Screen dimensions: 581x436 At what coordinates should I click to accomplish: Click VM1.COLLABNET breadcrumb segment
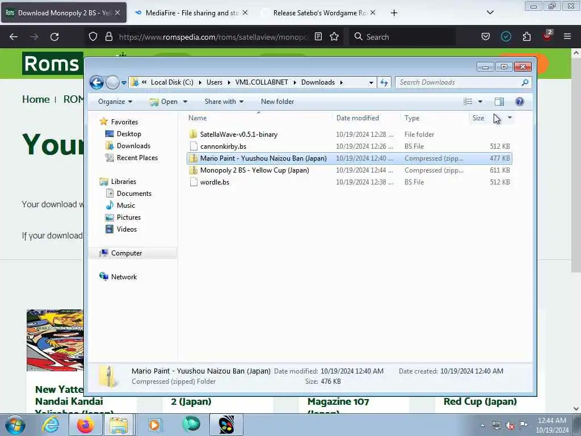pos(261,82)
